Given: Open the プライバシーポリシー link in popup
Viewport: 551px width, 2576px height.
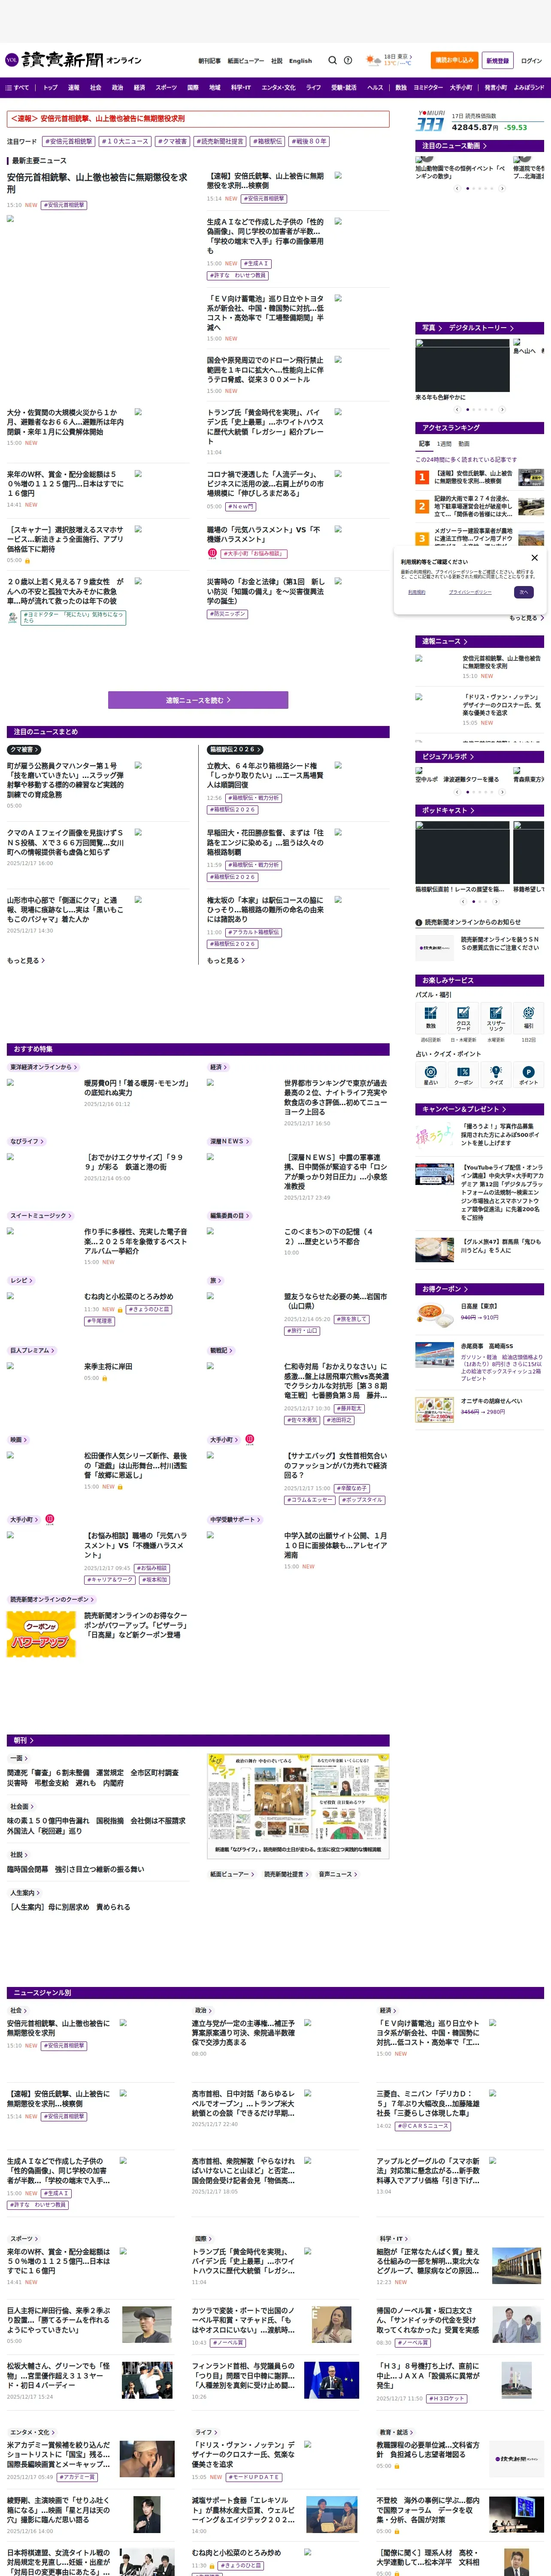Looking at the screenshot, I should point(470,592).
